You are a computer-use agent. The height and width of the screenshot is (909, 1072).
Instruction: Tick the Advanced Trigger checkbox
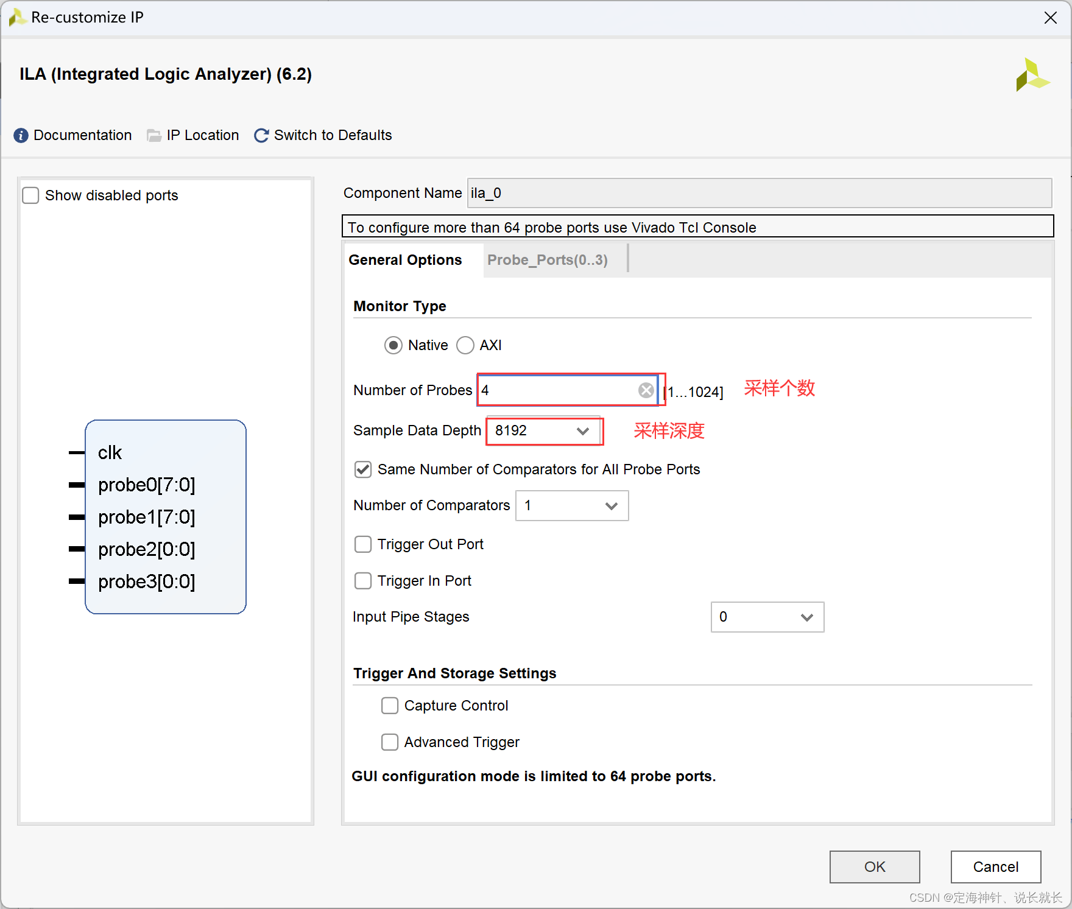[x=390, y=742]
